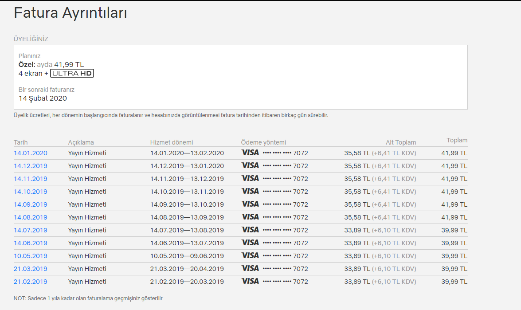Open invoice dated 14.10.2019
Viewport: 521px width, 310px height.
30,192
